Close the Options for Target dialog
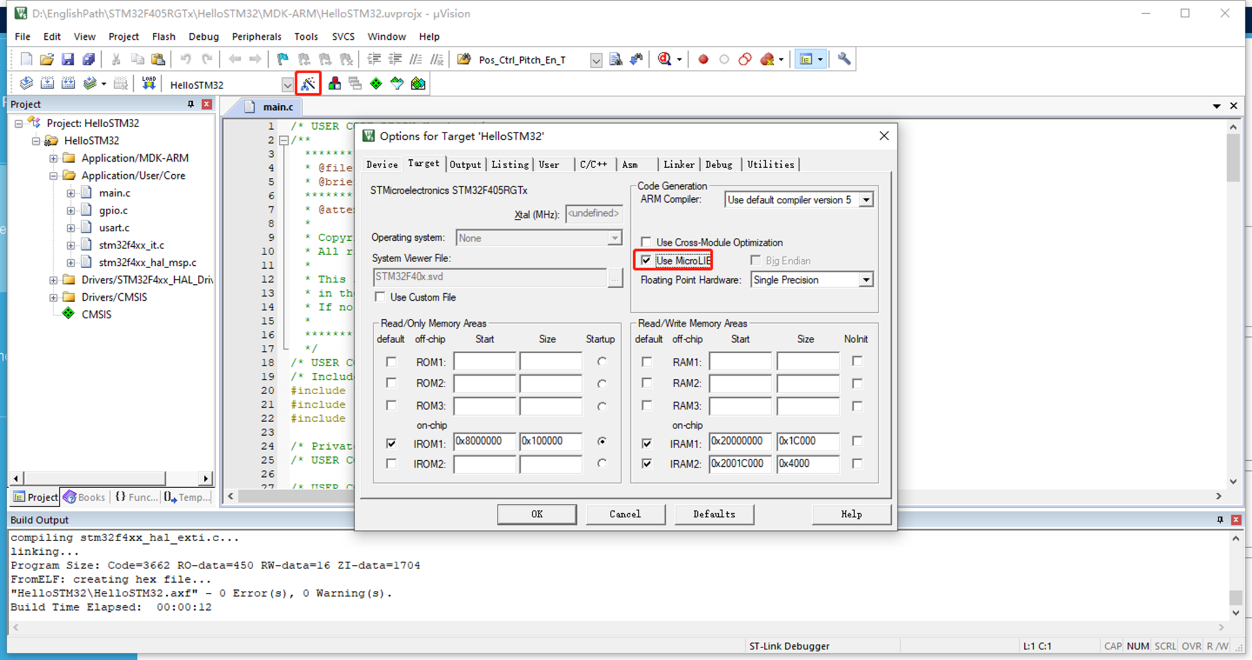This screenshot has height=660, width=1252. pos(884,136)
